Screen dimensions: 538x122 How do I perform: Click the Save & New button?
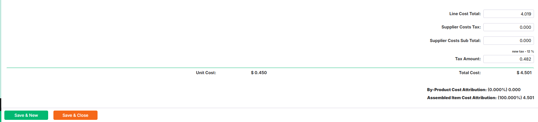(x=26, y=115)
